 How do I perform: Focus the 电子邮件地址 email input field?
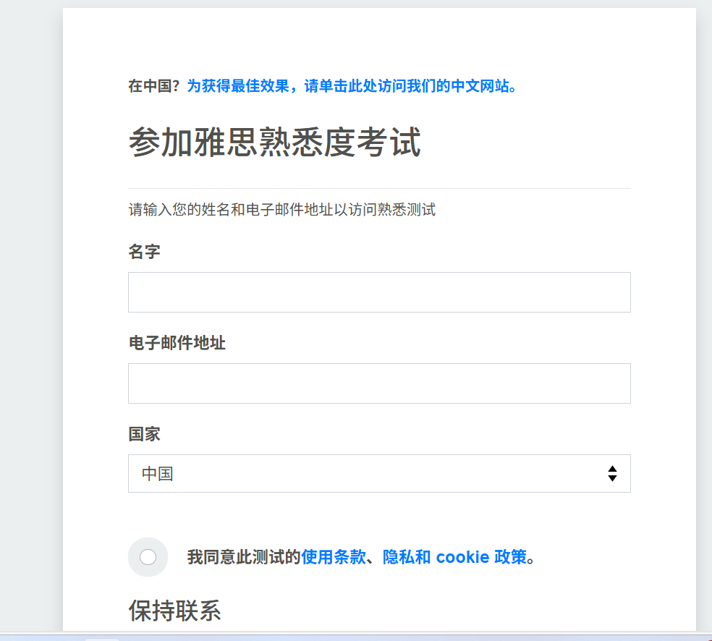click(x=379, y=383)
